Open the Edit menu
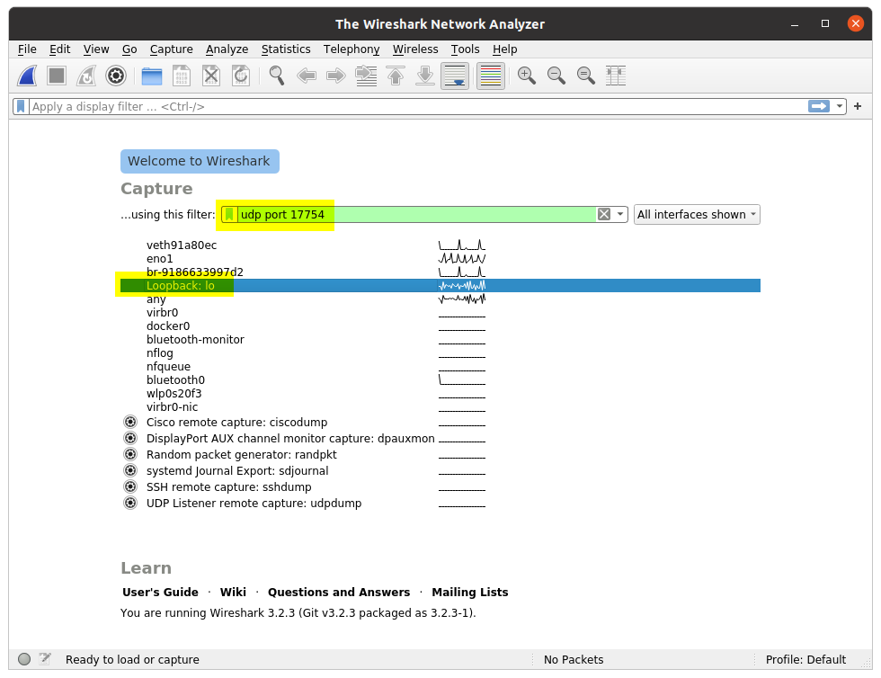This screenshot has width=881, height=678. (59, 49)
